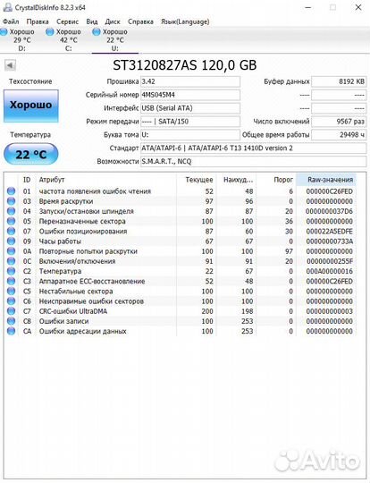Viewport: 370px width, 483px height.
Task: Click blue status dot of attribute 0C
Action: coord(11,261)
